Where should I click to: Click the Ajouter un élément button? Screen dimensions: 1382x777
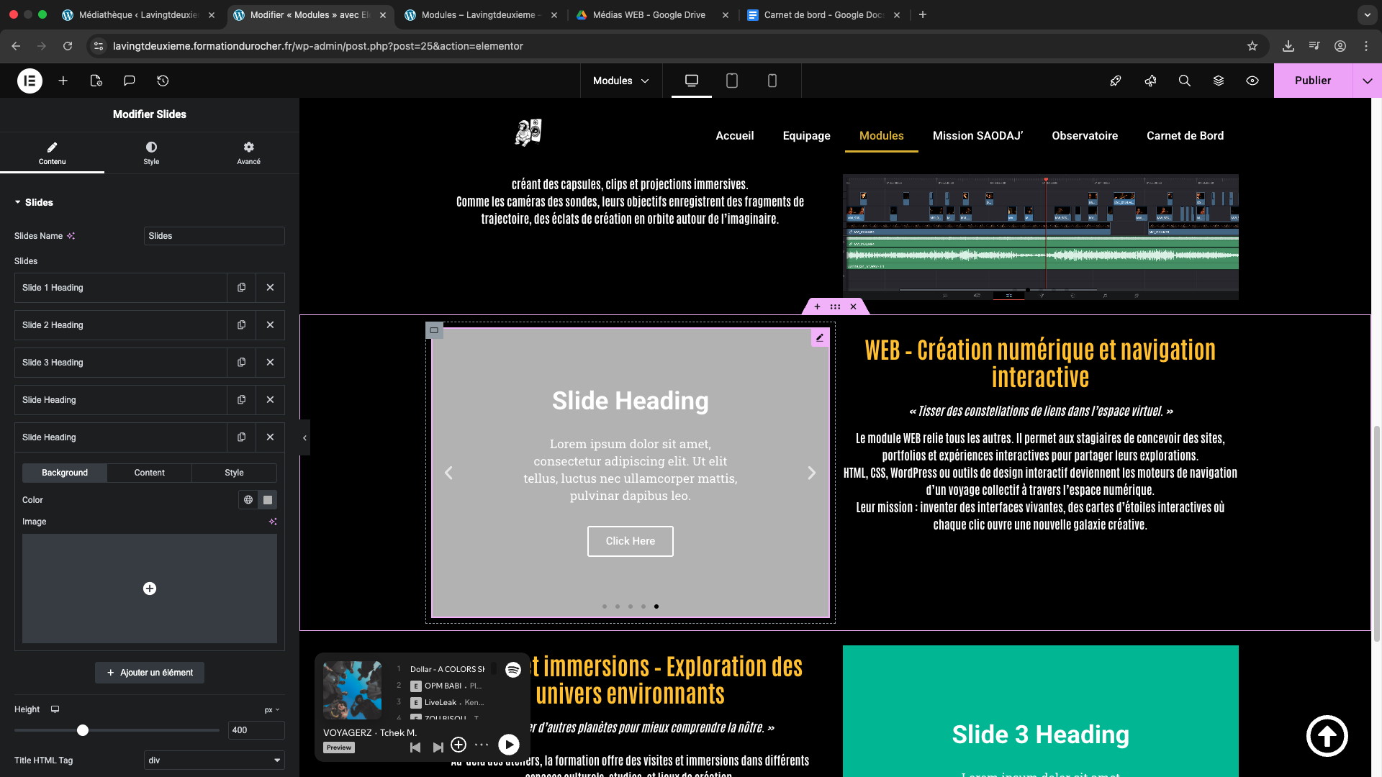(150, 673)
